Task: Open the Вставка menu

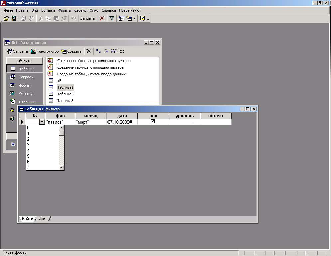Action: 48,10
